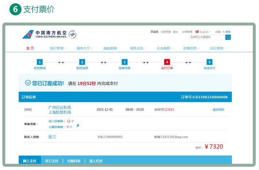Click the China Southern Airlines logo

[49, 34]
